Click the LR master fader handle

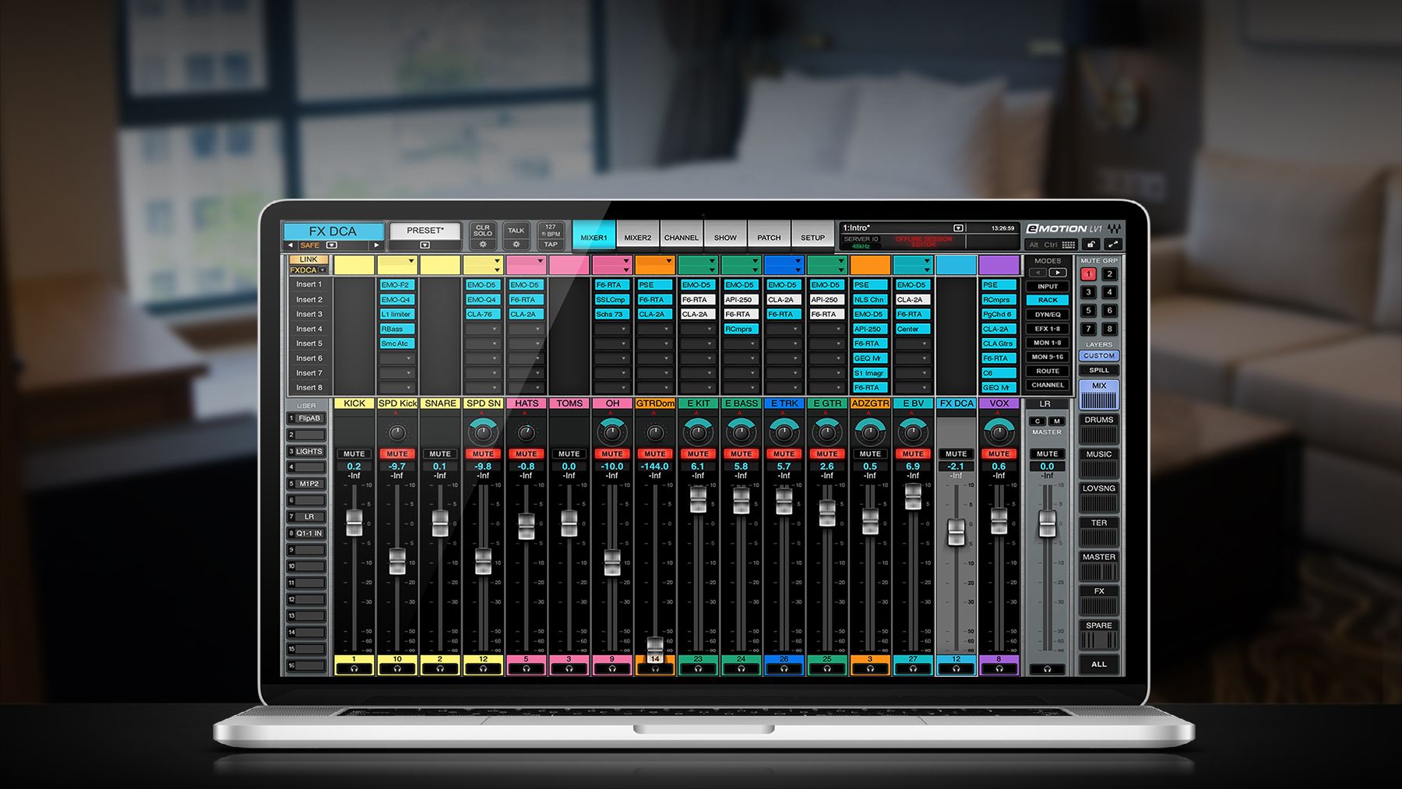click(x=1048, y=523)
